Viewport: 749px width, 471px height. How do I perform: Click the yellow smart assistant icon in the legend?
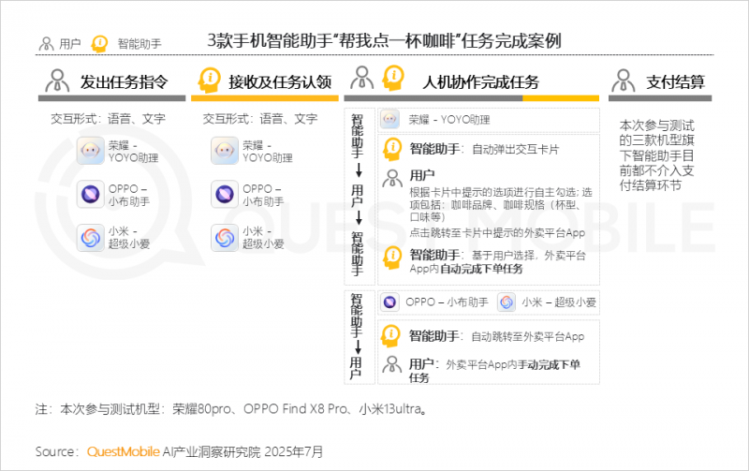(x=100, y=43)
